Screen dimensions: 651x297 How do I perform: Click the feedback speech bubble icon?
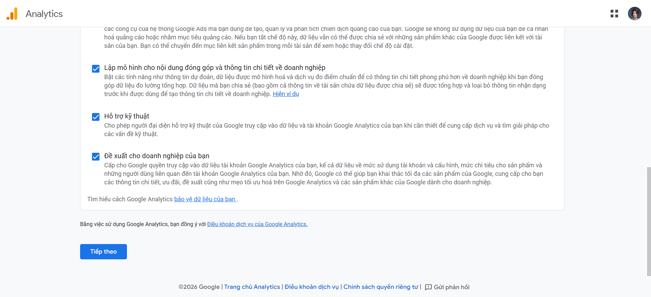click(x=428, y=287)
